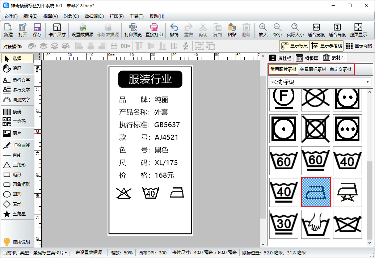Select the hand wash symbol thumbnail
The image size is (375, 258).
(315, 224)
